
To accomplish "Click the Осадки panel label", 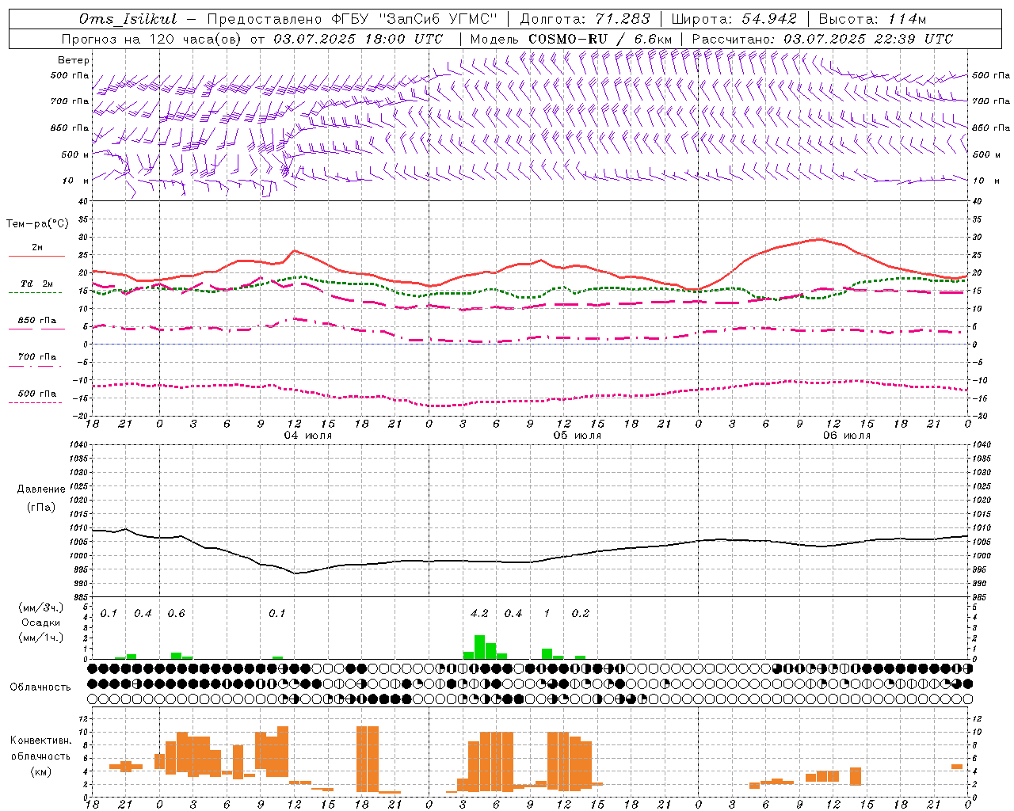I will point(40,623).
